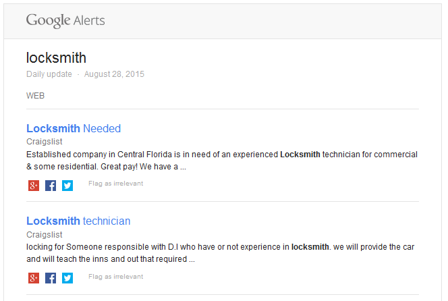The height and width of the screenshot is (301, 448).
Task: Click the locksmith alert heading
Action: pos(56,58)
